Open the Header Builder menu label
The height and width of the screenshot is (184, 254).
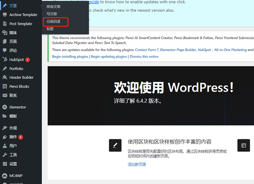click(22, 77)
